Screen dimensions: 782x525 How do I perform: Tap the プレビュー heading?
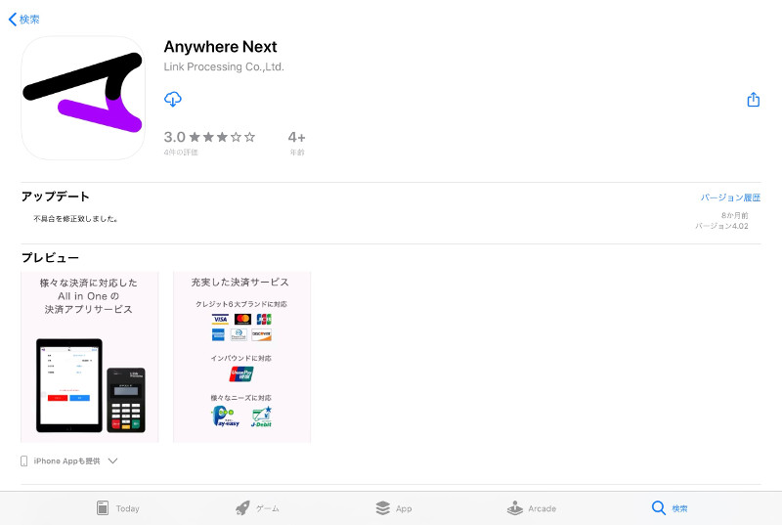50,258
